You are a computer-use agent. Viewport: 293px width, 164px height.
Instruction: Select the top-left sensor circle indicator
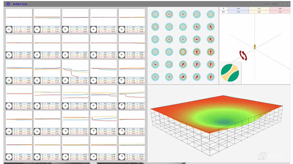tap(155, 14)
